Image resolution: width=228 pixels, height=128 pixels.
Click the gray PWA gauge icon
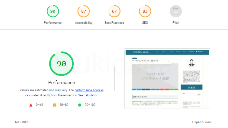(x=176, y=11)
